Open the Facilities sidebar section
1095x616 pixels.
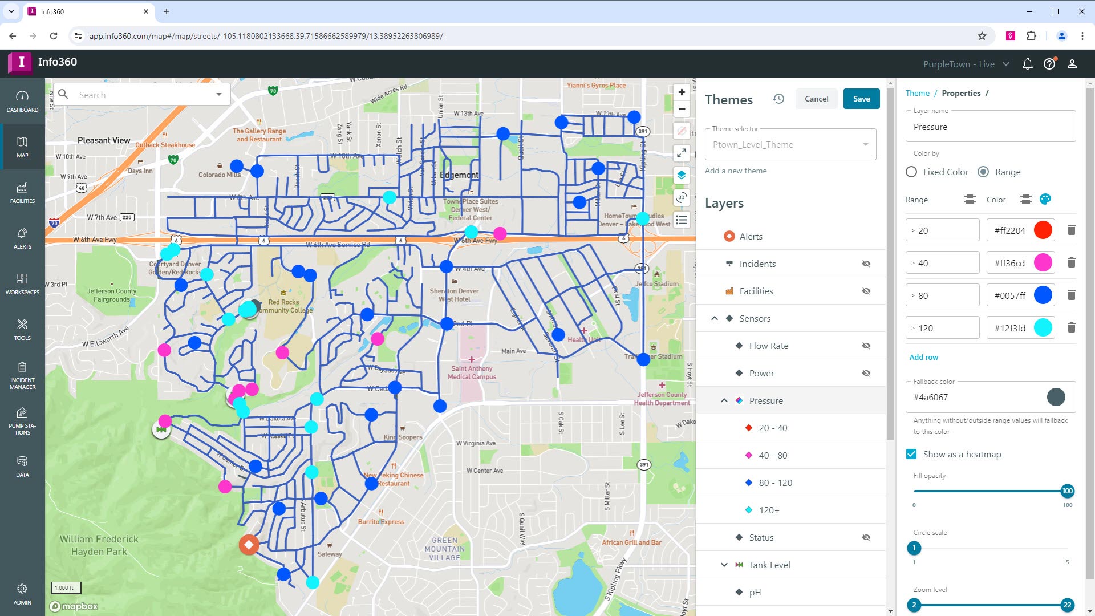(x=22, y=192)
